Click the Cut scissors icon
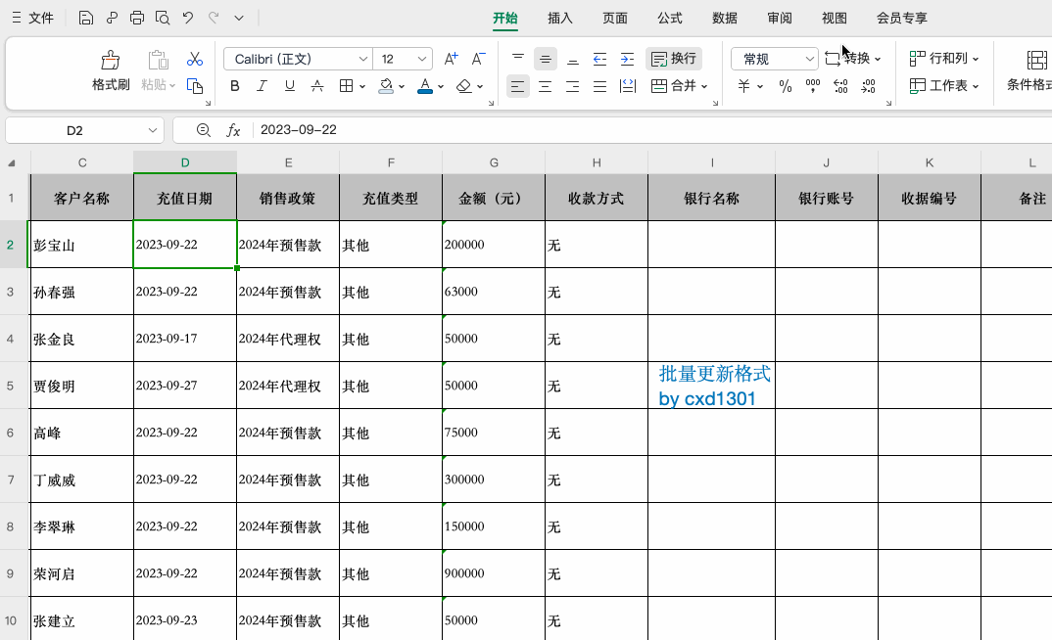This screenshot has width=1052, height=640. click(194, 59)
